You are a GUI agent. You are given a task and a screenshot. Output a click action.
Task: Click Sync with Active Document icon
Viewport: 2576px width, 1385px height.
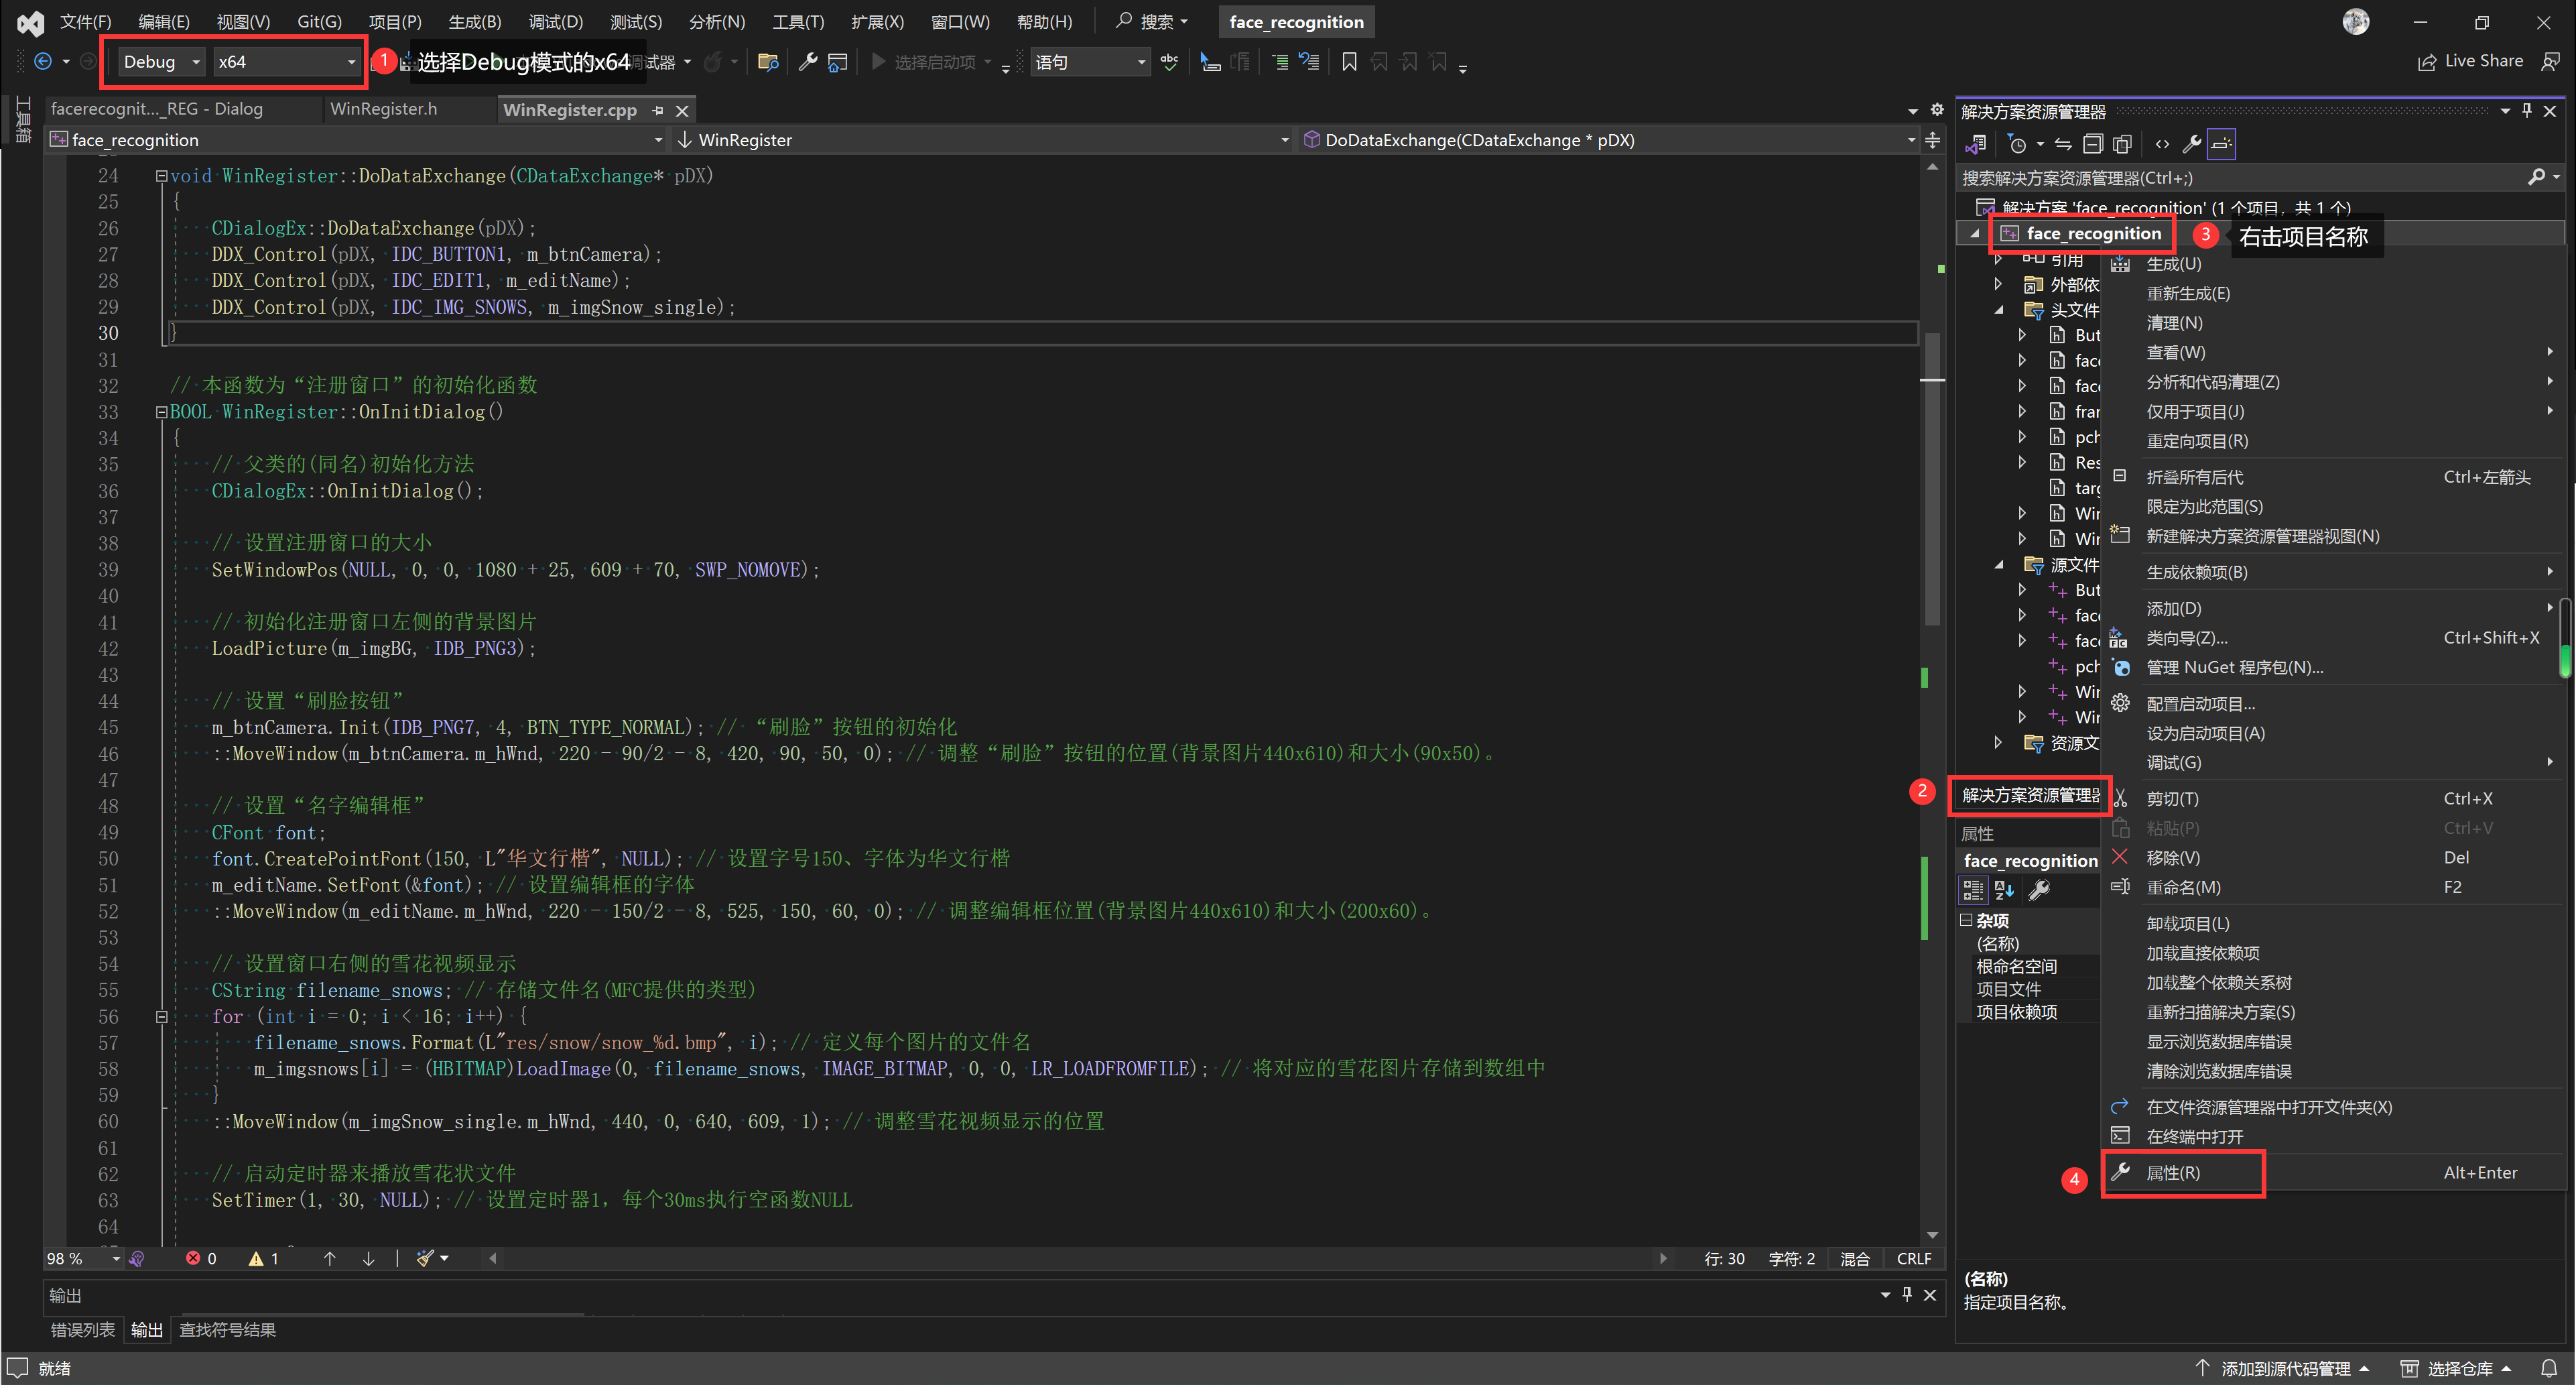coord(2063,144)
